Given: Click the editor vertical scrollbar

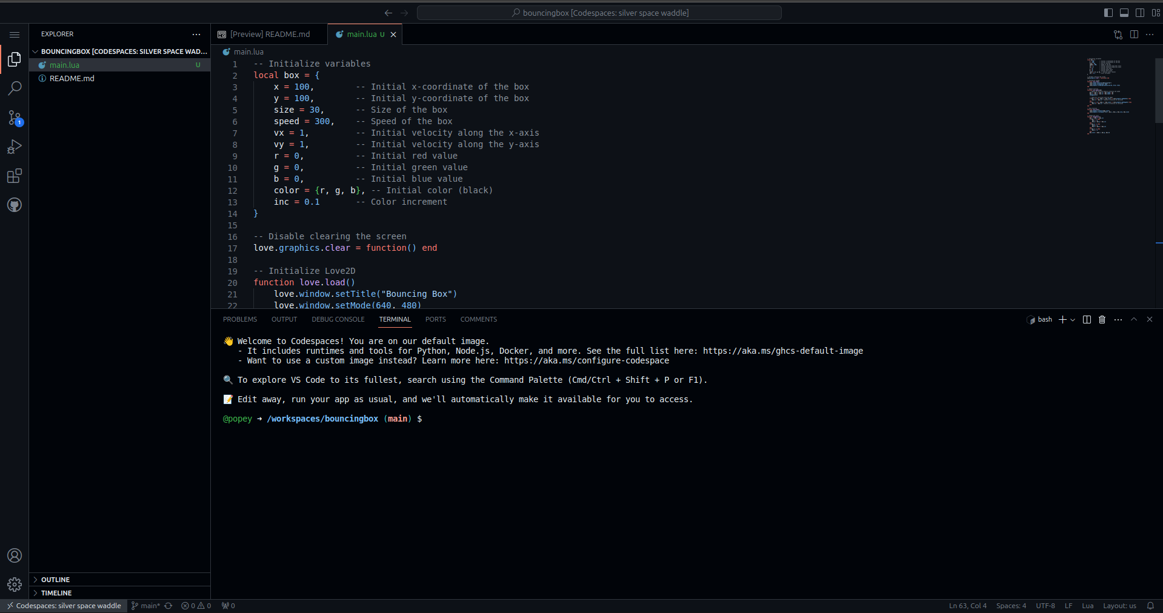Looking at the screenshot, I should click(1159, 91).
